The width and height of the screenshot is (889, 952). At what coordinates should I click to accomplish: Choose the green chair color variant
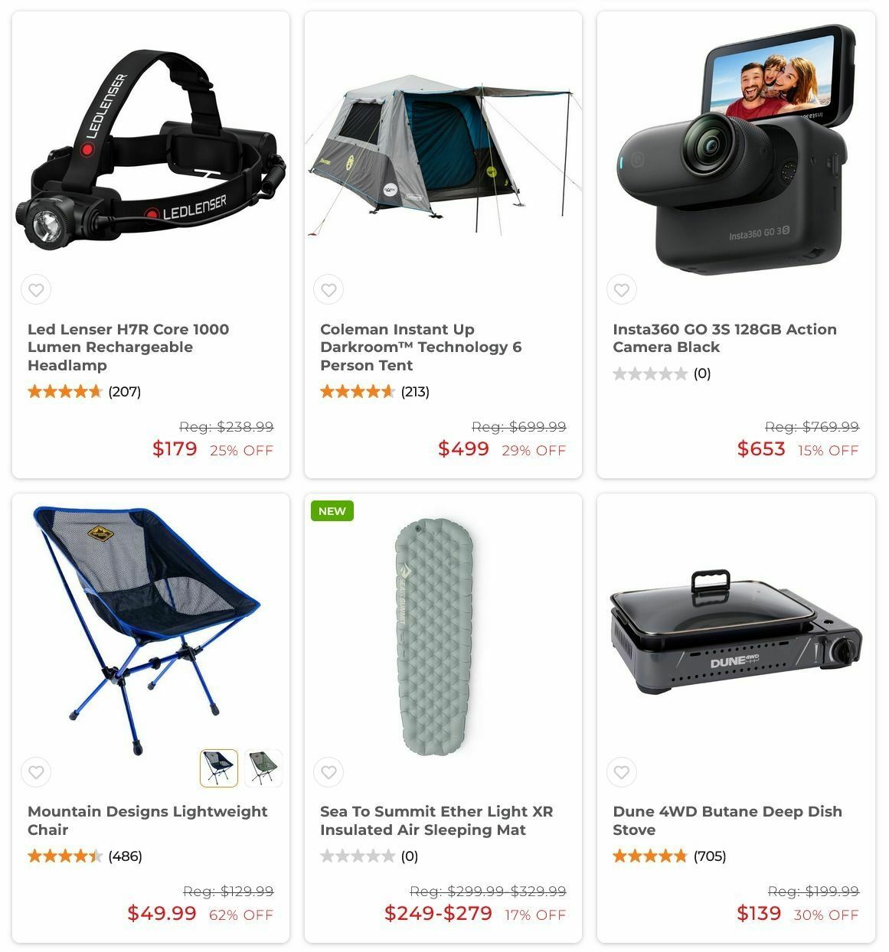pyautogui.click(x=263, y=768)
